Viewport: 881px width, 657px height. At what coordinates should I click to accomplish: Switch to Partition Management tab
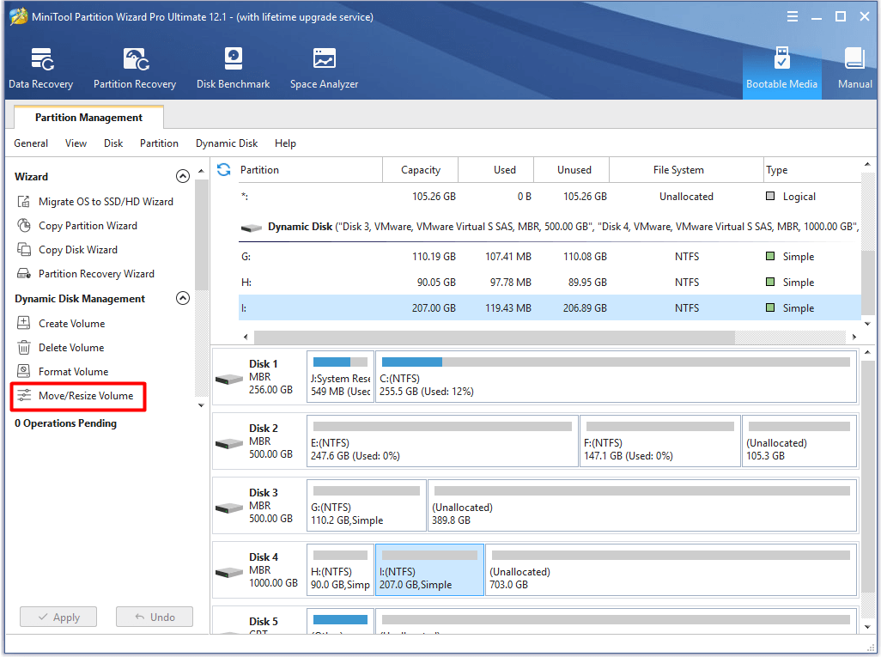click(x=88, y=118)
